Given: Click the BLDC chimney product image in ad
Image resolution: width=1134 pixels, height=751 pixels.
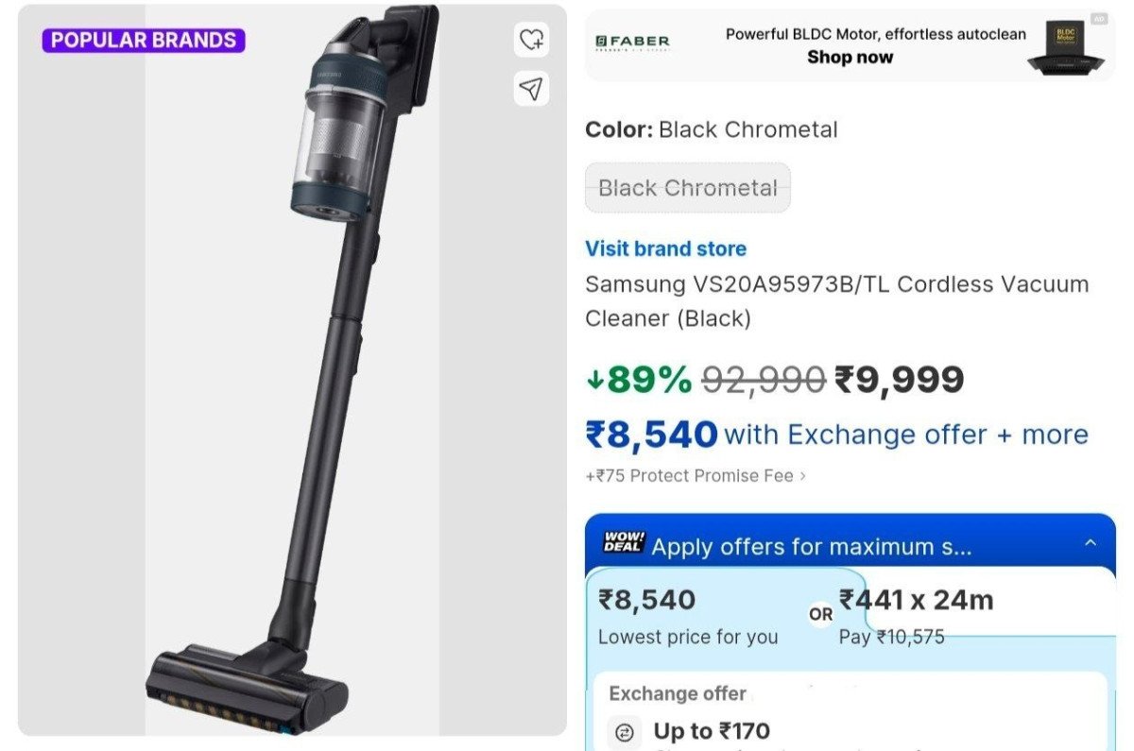Looking at the screenshot, I should pos(1066,47).
